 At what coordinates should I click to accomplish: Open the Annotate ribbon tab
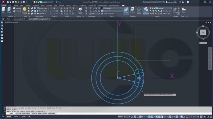tap(49, 5)
